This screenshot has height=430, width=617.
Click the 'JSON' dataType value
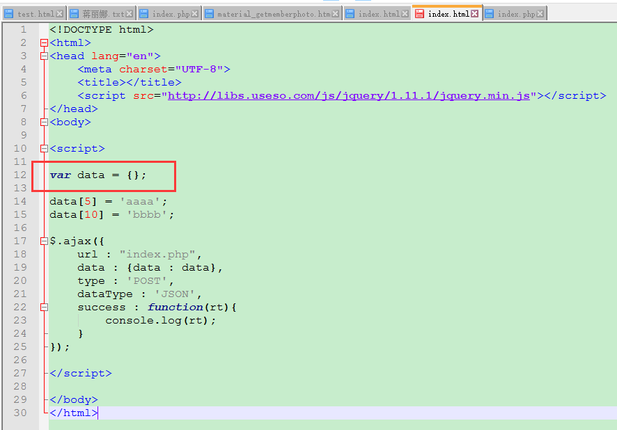coord(174,294)
